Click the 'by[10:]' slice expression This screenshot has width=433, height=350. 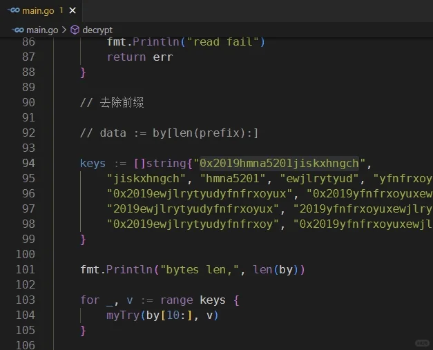(x=169, y=315)
